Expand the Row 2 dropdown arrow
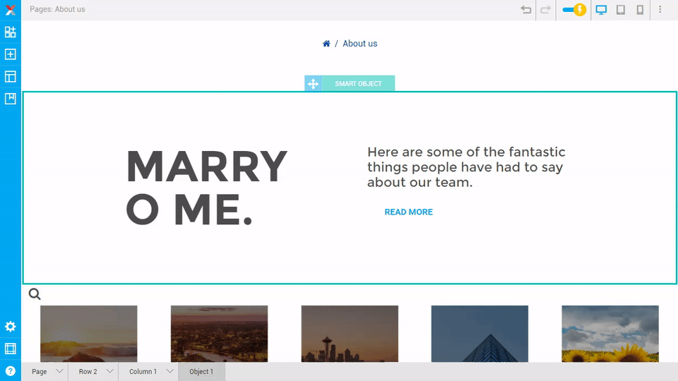The width and height of the screenshot is (678, 381). point(109,371)
